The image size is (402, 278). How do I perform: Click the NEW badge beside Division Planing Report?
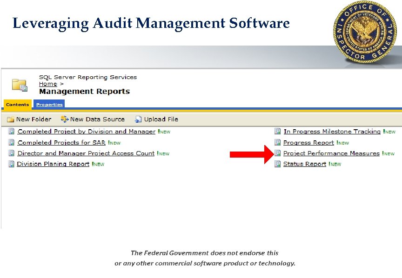pyautogui.click(x=98, y=164)
